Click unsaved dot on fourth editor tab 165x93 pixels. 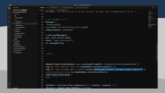87,7
